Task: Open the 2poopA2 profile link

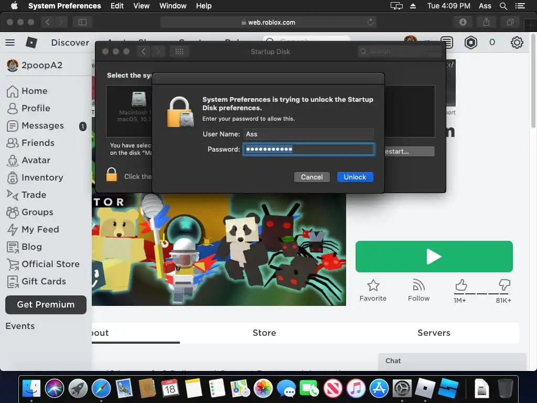Action: [35, 65]
